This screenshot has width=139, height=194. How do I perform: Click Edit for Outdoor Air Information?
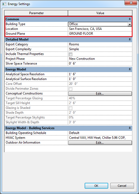[100, 143]
